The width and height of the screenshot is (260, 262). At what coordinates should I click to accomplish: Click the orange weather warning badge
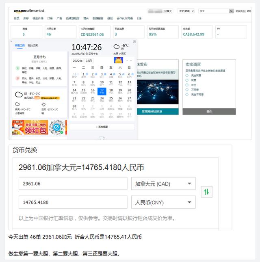50,98
